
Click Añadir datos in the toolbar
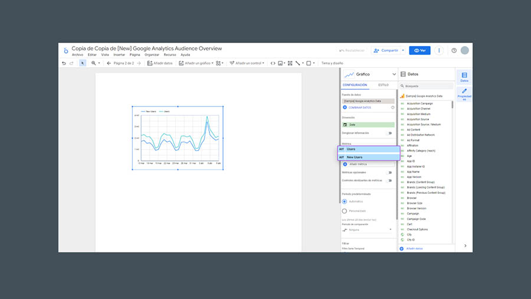(160, 63)
